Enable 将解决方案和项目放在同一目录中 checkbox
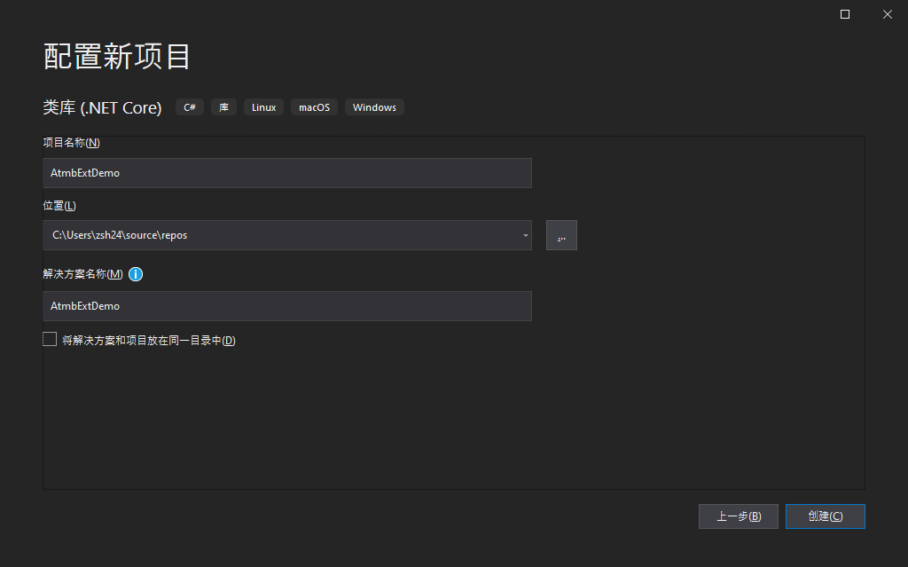 [50, 339]
